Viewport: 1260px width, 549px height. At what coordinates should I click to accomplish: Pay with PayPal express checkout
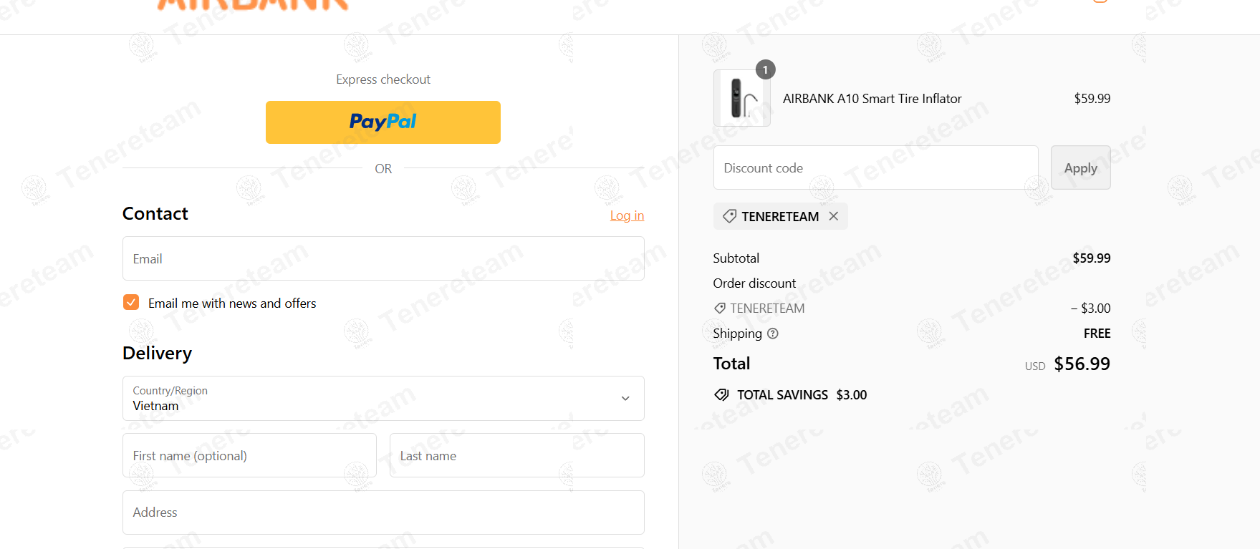point(383,122)
